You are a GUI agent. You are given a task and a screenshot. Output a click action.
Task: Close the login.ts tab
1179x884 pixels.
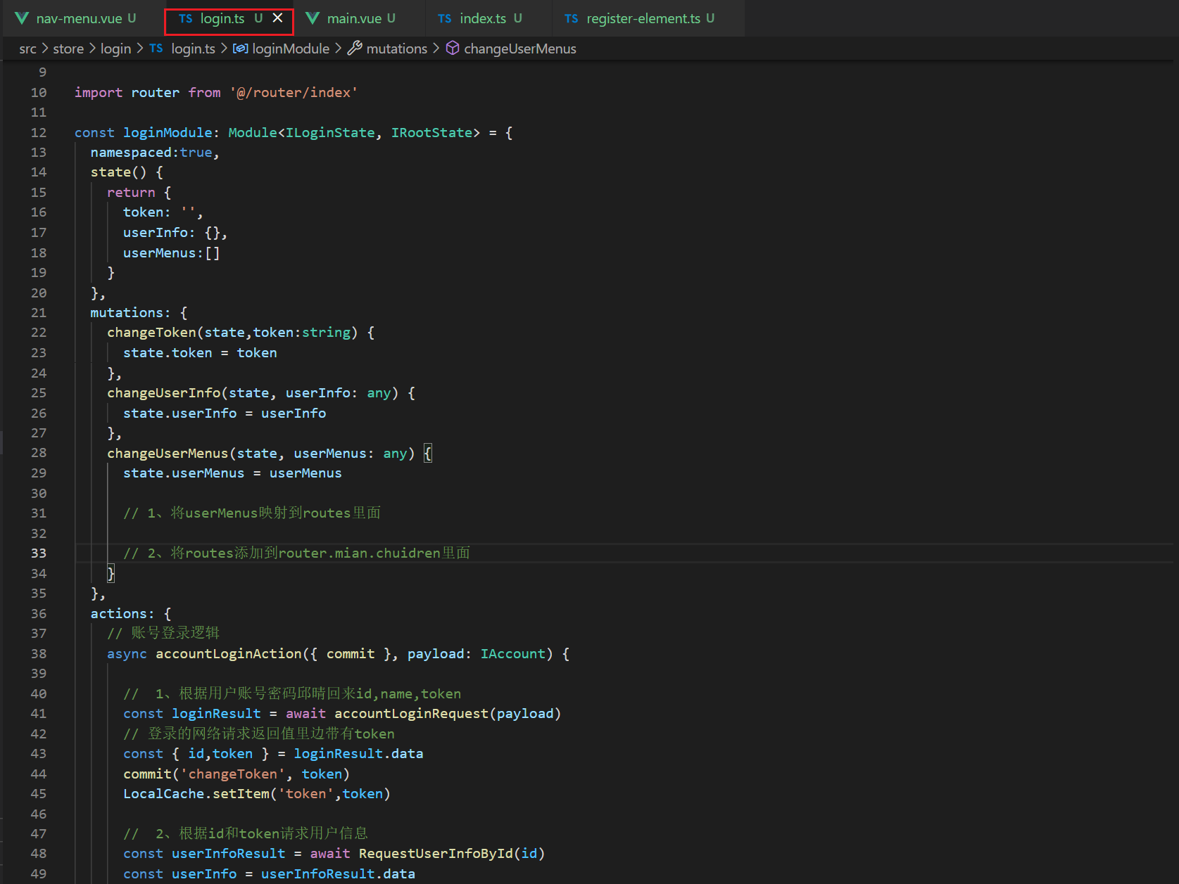(x=278, y=18)
